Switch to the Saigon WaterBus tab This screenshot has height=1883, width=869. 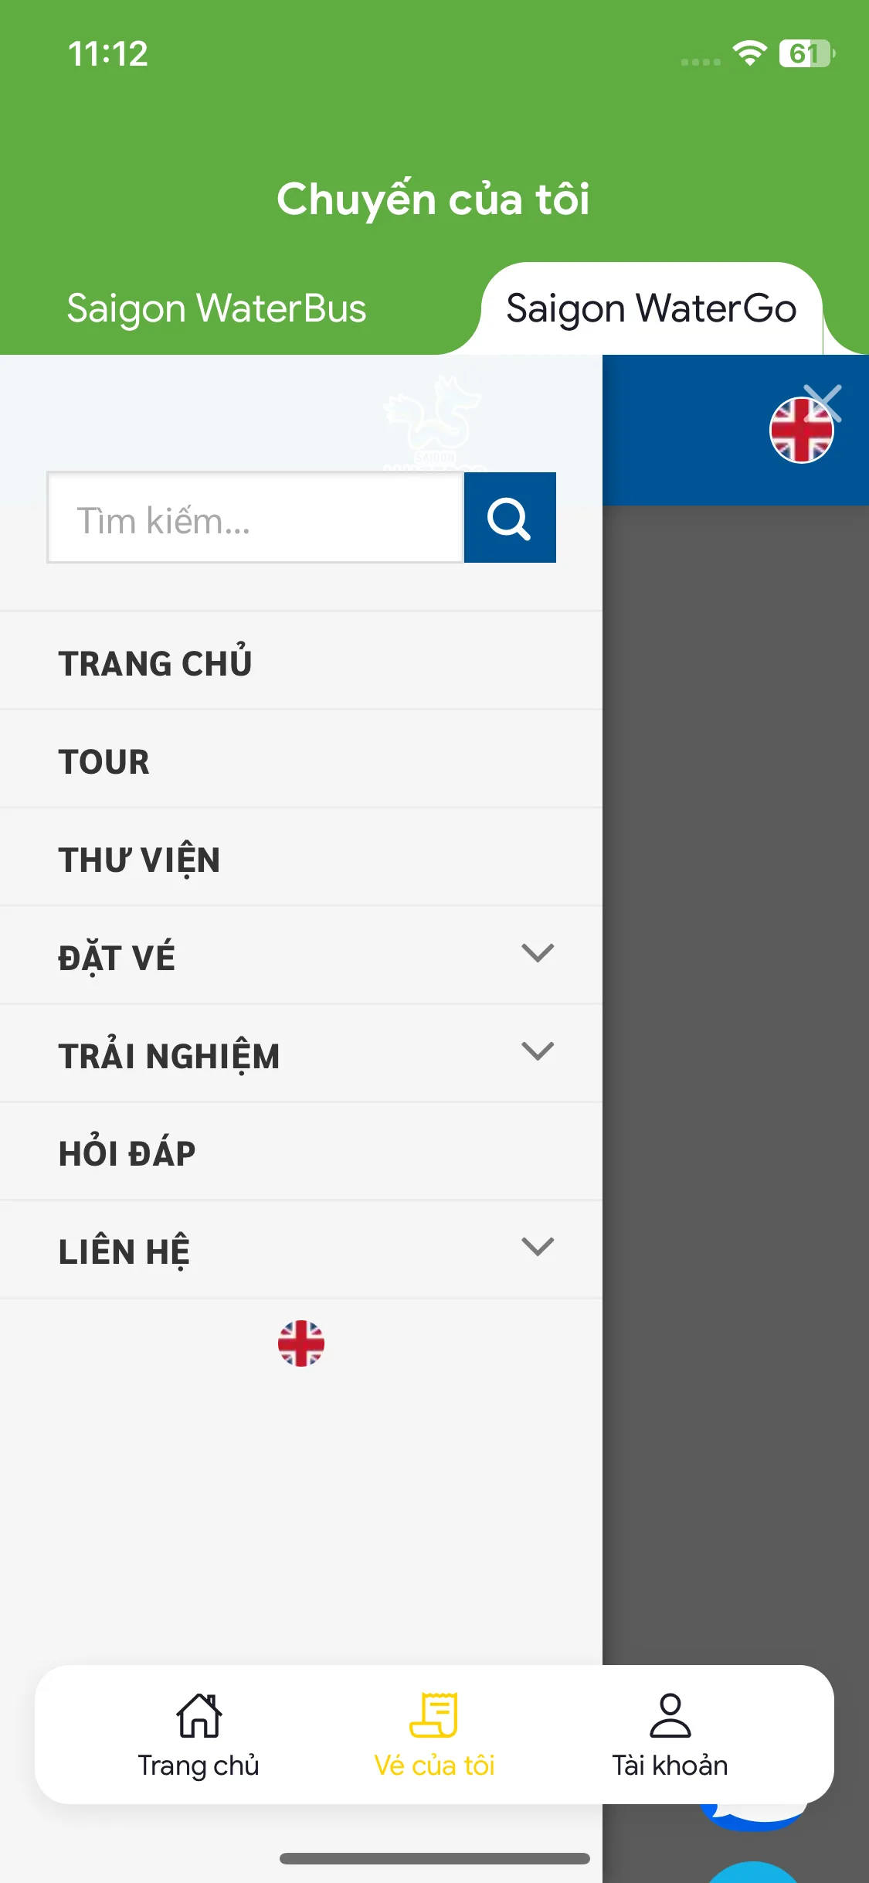[216, 308]
